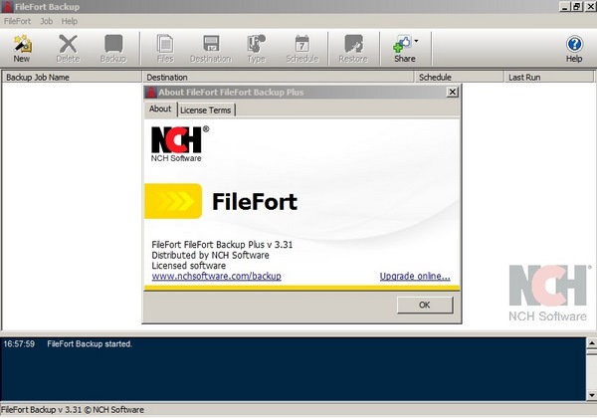The height and width of the screenshot is (418, 597).
Task: Open the Job menu
Action: click(x=47, y=21)
